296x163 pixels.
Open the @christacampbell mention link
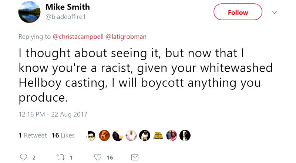click(x=78, y=37)
